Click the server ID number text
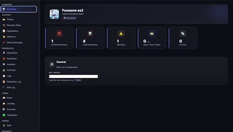Screen dimensions: 233x132 tap(73, 14)
